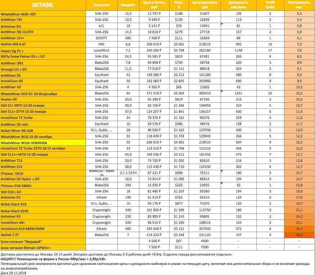Click the 371 510 ₽ price cell
The width and height of the screenshot is (315, 275).
tap(154, 93)
